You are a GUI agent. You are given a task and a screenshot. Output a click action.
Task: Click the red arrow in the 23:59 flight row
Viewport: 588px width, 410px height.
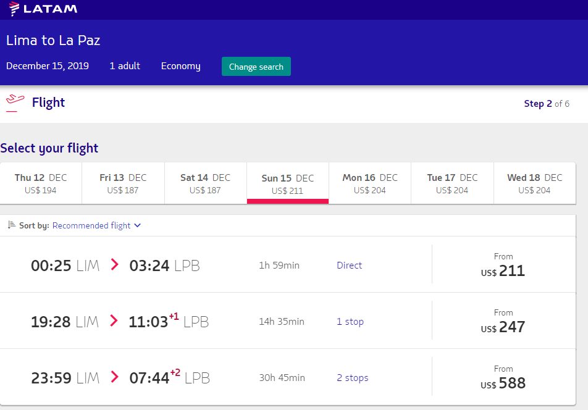115,377
